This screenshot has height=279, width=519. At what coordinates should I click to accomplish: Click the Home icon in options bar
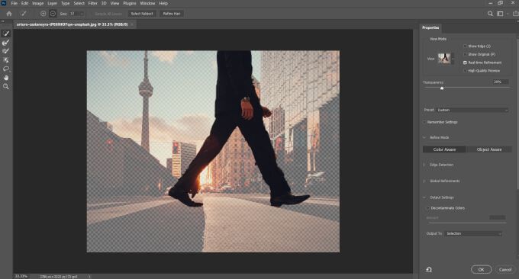9,14
